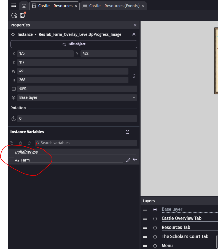Close the Castle - Resources tab
The height and width of the screenshot is (249, 218).
76,6
